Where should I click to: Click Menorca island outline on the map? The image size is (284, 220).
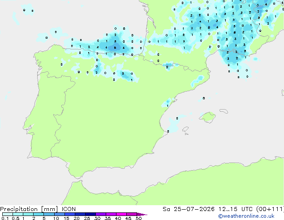224,111
